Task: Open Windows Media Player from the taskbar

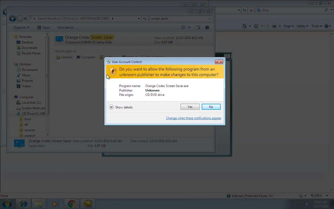Action: [x=55, y=204]
